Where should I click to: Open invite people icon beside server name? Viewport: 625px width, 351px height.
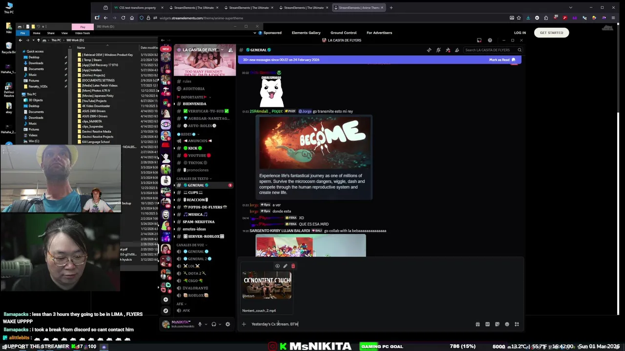point(230,50)
